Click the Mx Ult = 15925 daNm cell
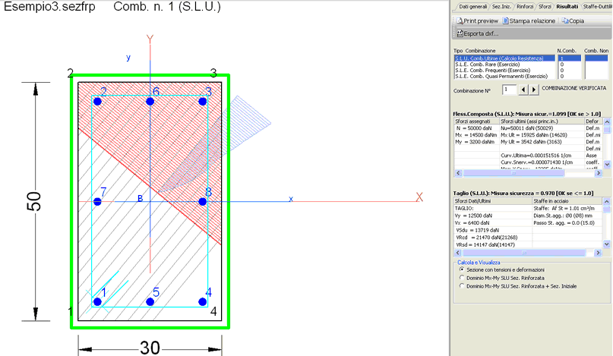This screenshot has width=613, height=356. [x=542, y=135]
